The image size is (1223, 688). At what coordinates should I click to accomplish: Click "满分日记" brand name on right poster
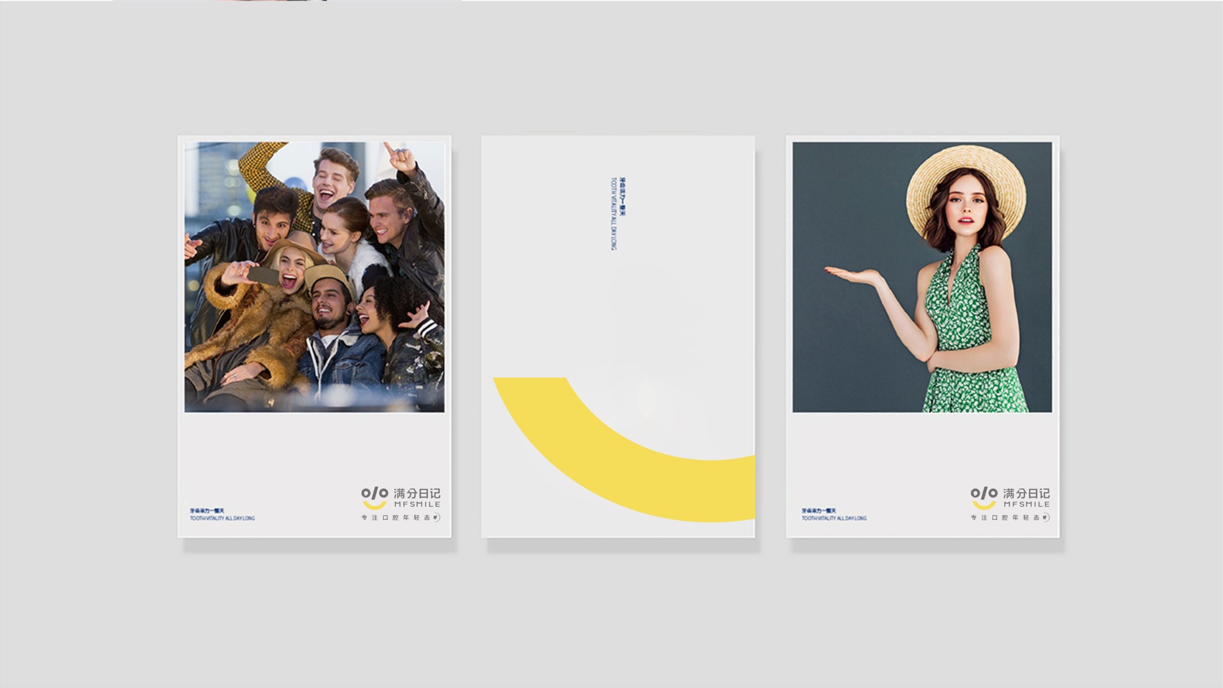(x=1027, y=493)
